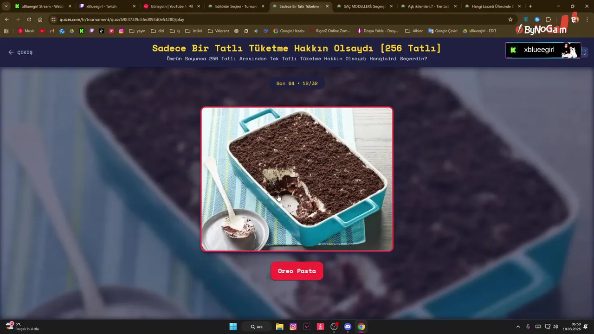Switch to Hangi Lezzeti Ülkesinde tab
The height and width of the screenshot is (334, 594).
point(492,6)
